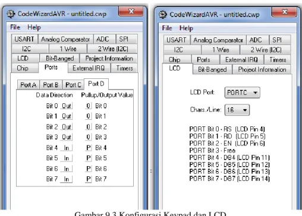Open 2 Wire (I2C) tab in right window

(x=266, y=50)
